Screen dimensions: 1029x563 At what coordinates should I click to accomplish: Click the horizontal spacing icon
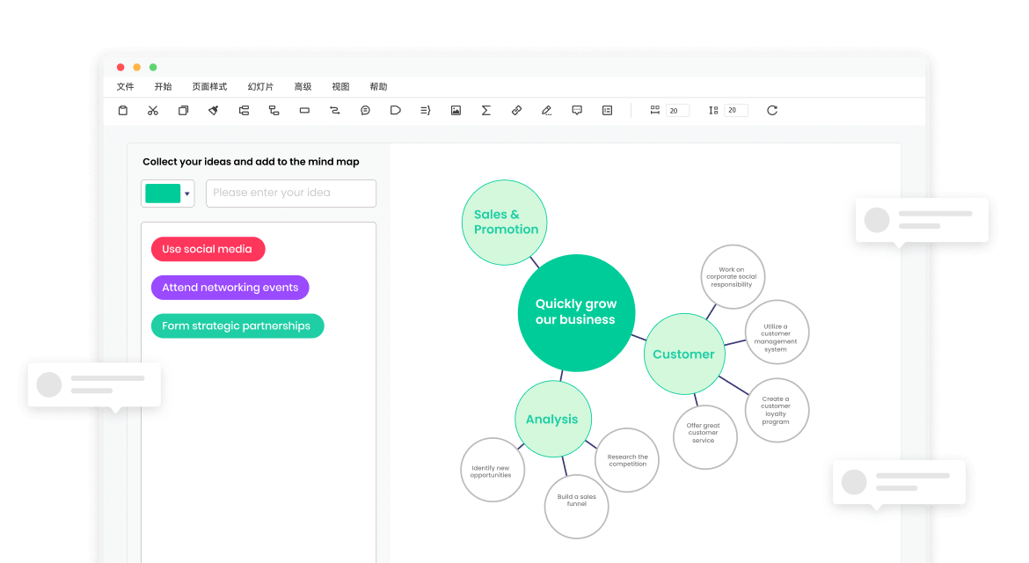pyautogui.click(x=655, y=110)
